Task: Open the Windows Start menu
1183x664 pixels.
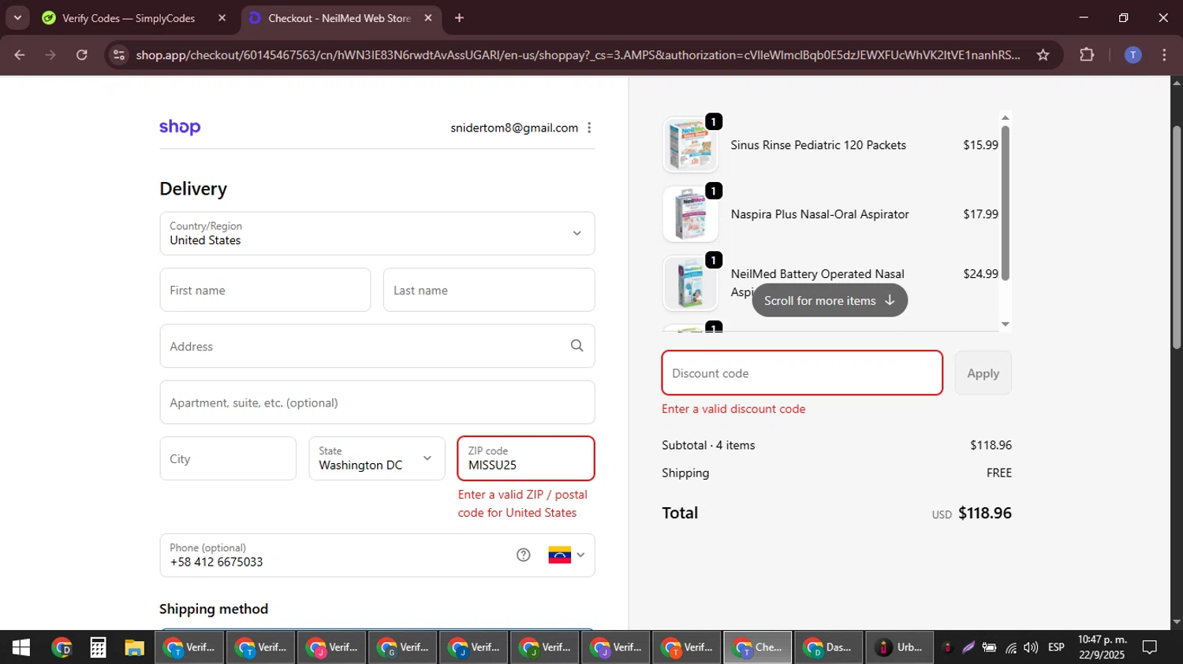Action: [x=21, y=647]
